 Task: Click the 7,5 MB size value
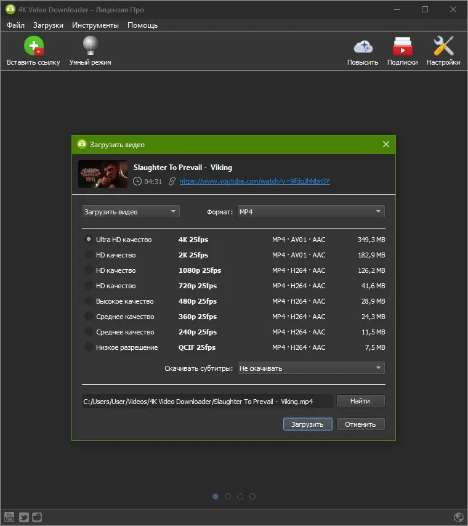tap(375, 347)
